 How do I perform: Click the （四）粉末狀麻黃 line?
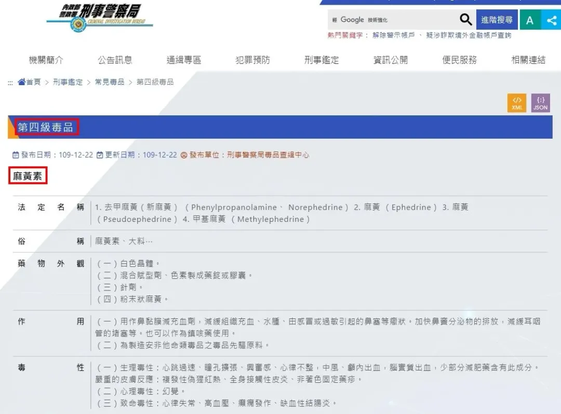tap(132, 299)
